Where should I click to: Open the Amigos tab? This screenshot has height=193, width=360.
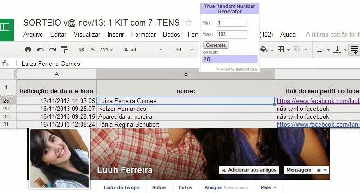click(x=226, y=187)
